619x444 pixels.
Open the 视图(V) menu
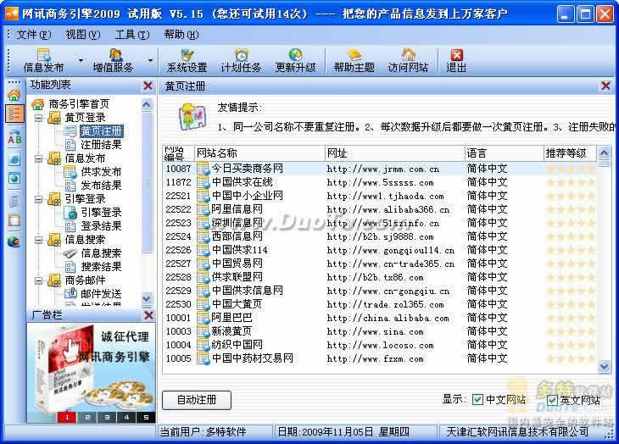coord(83,35)
